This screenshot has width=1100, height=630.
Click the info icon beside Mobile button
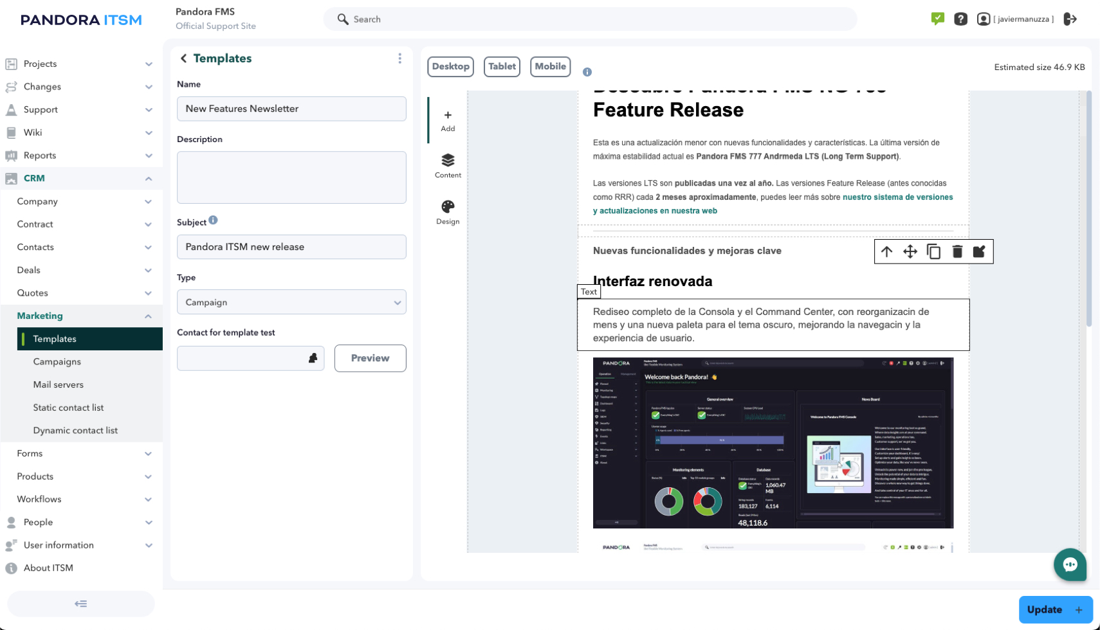point(587,72)
